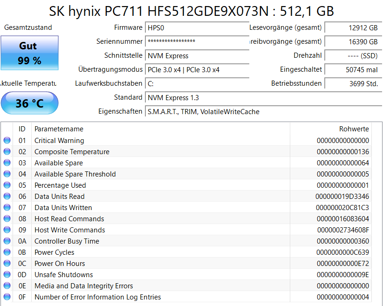Click raw value 00000000000064

tap(343, 163)
